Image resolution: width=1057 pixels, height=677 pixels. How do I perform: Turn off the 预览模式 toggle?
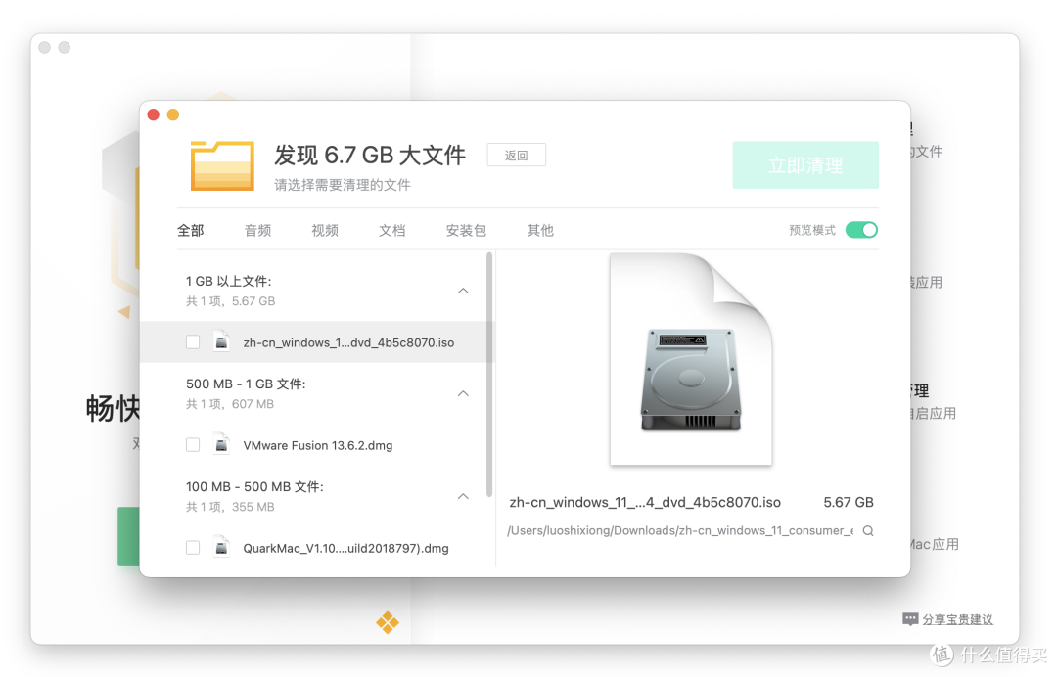click(x=861, y=230)
